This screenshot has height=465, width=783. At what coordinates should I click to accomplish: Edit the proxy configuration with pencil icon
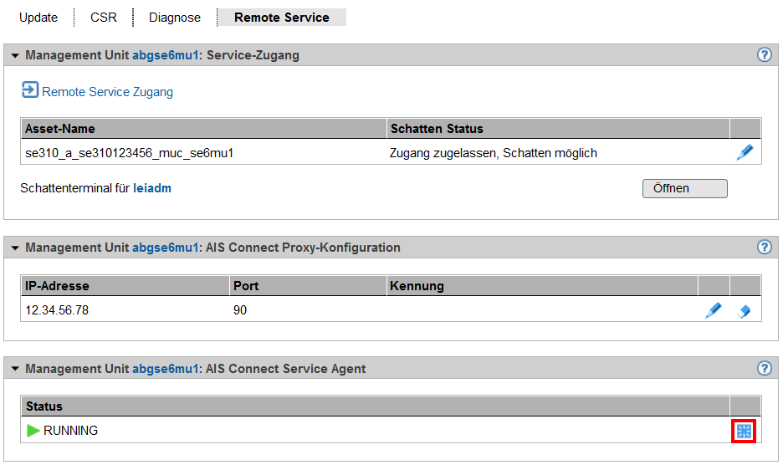point(713,310)
